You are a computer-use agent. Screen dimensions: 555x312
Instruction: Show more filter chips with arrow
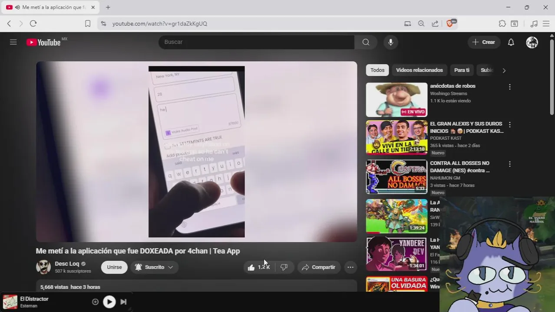click(x=504, y=70)
